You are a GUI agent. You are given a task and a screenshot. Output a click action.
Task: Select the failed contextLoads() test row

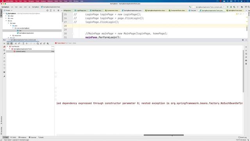(30, 51)
